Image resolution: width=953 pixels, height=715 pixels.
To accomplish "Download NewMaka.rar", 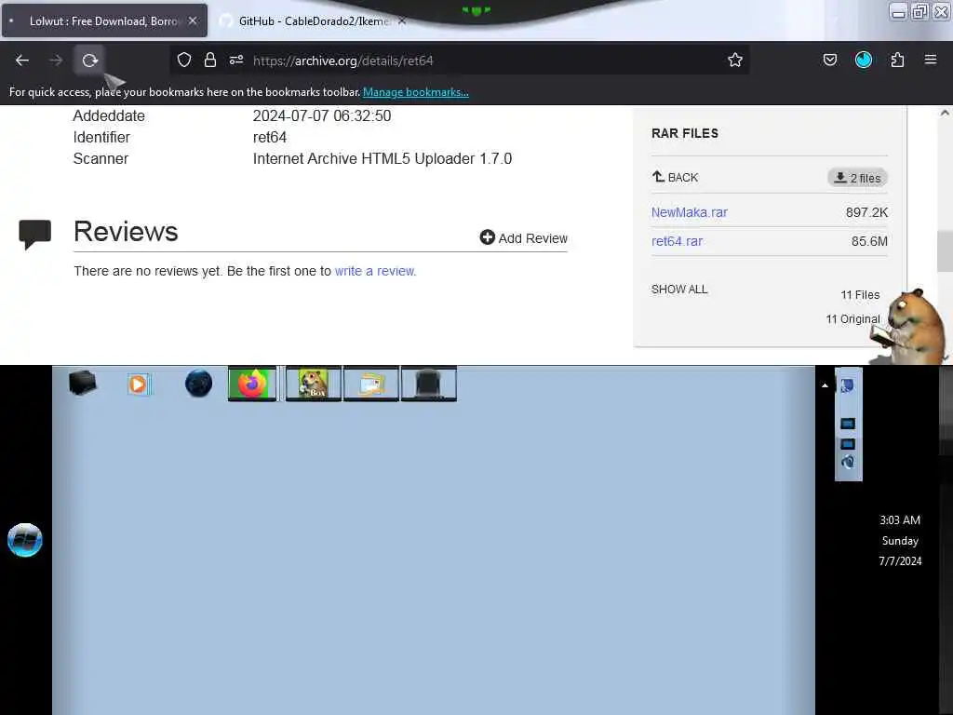I will click(690, 212).
